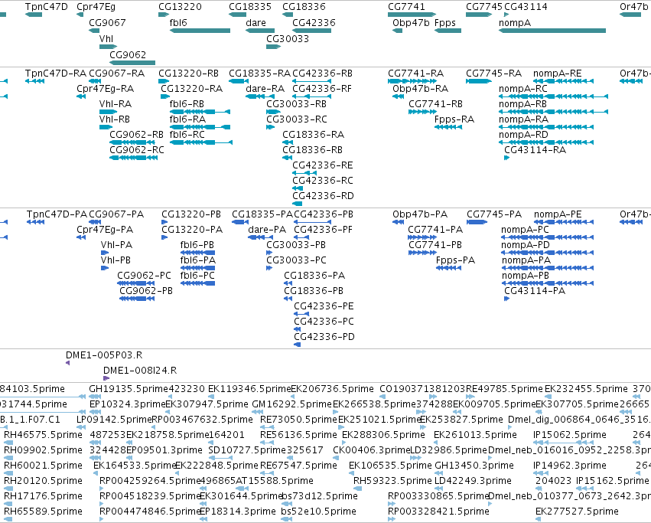The width and height of the screenshot is (651, 523).
Task: Select the GH19135.5prime EST label
Action: (129, 389)
